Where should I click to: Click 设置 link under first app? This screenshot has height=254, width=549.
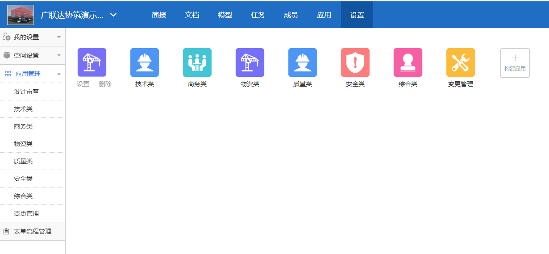[83, 84]
